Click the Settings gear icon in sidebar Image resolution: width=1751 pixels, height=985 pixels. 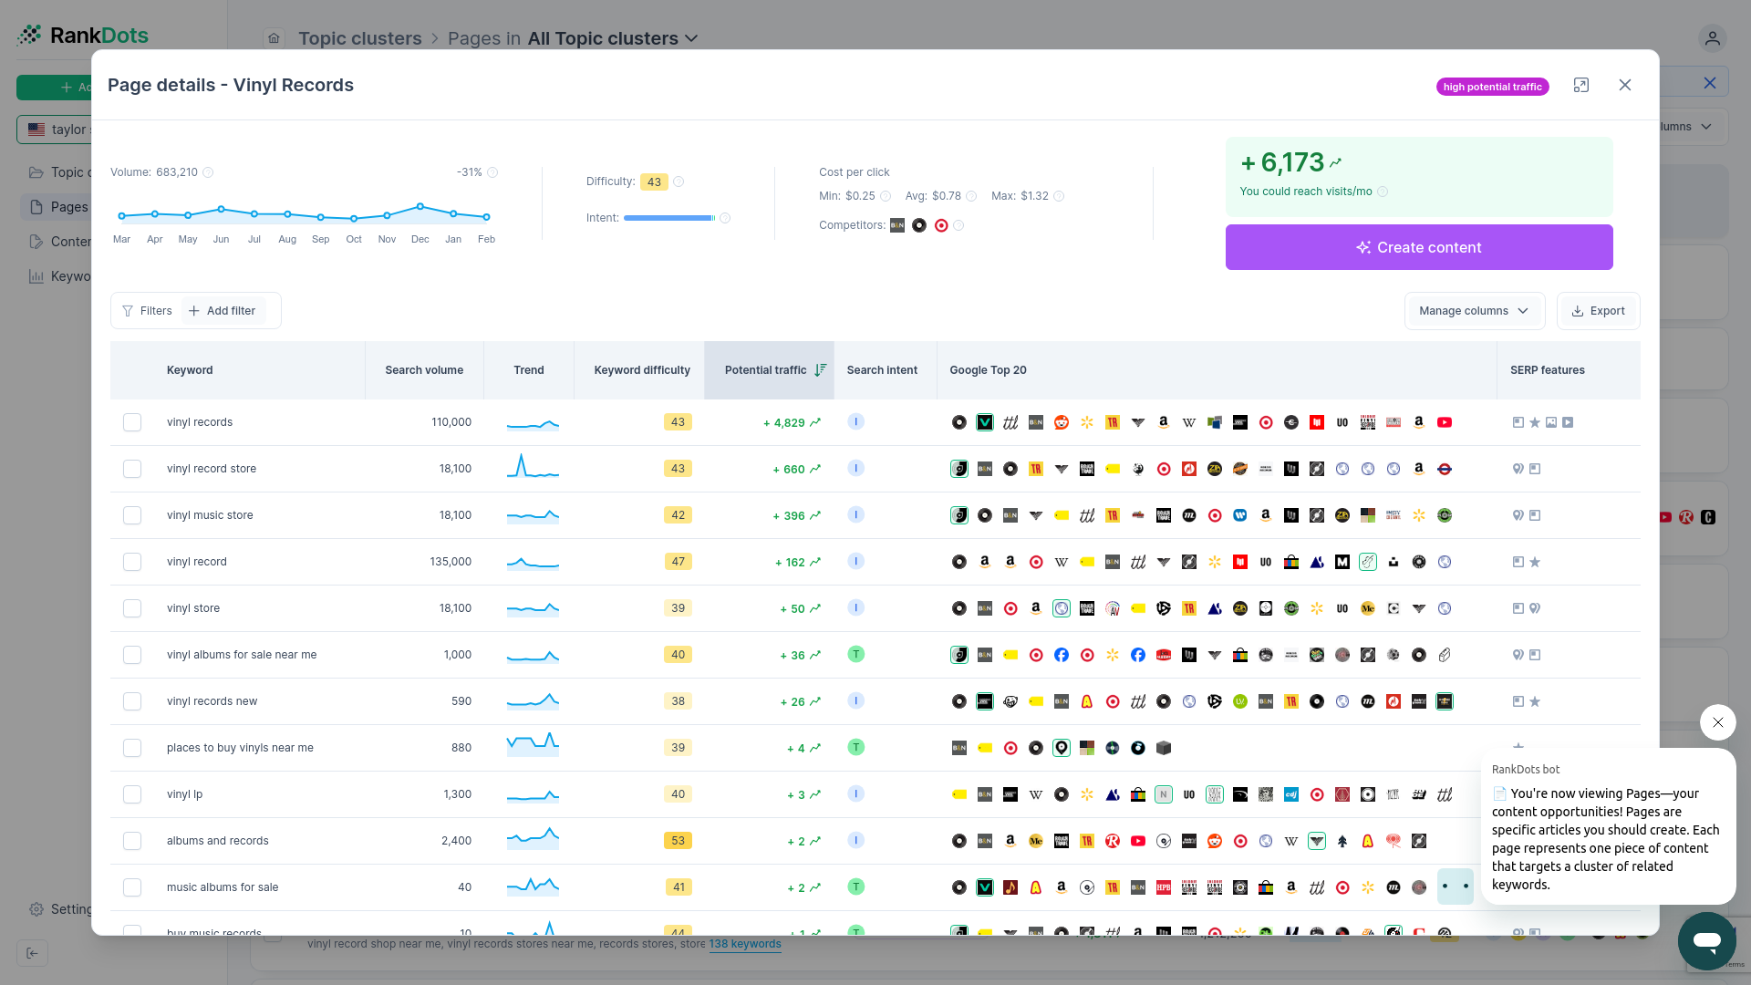click(36, 909)
